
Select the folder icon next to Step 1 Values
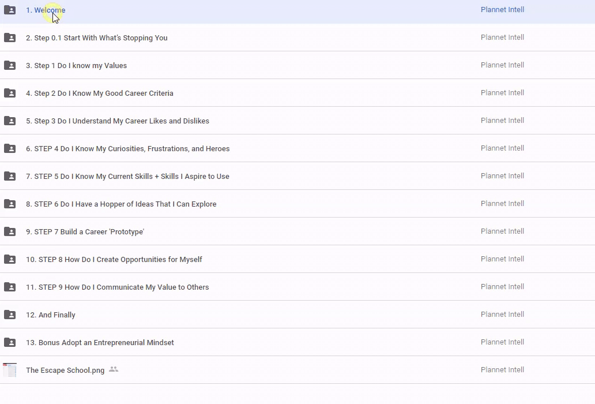[x=10, y=65]
